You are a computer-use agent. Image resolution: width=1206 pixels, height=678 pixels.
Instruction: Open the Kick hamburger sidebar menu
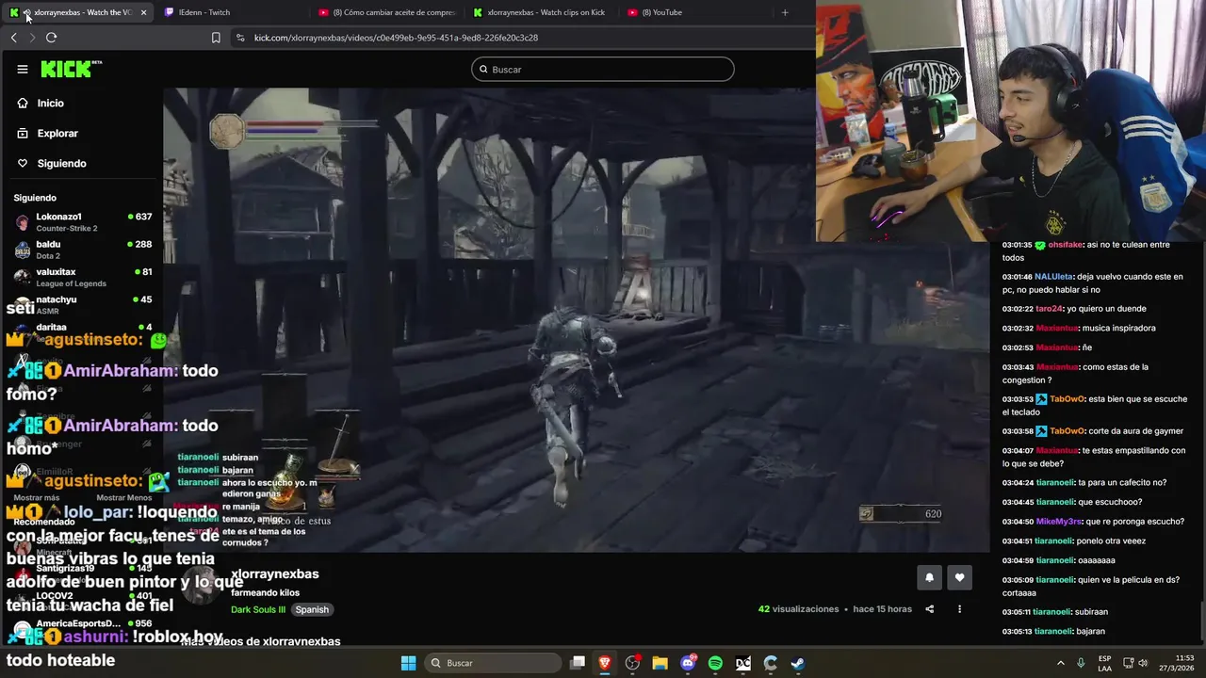(x=23, y=69)
